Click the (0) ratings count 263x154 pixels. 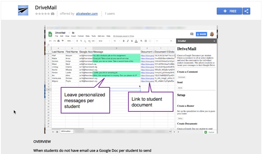point(53,14)
